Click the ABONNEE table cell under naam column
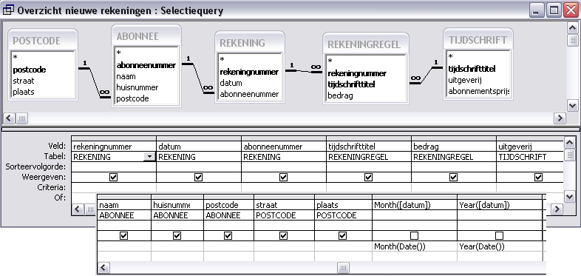Viewport: 581px width, 276px height. click(123, 215)
